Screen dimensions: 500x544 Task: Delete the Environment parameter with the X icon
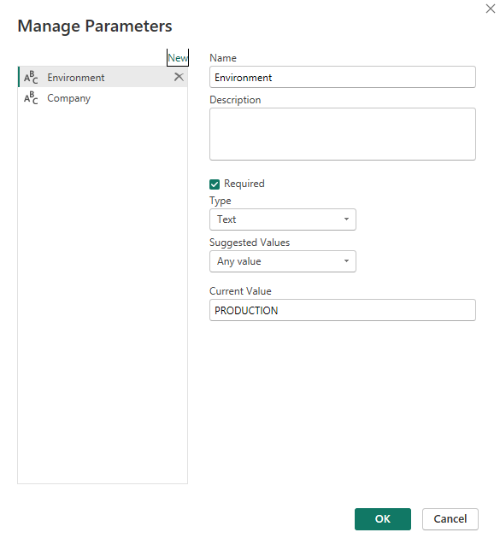179,77
